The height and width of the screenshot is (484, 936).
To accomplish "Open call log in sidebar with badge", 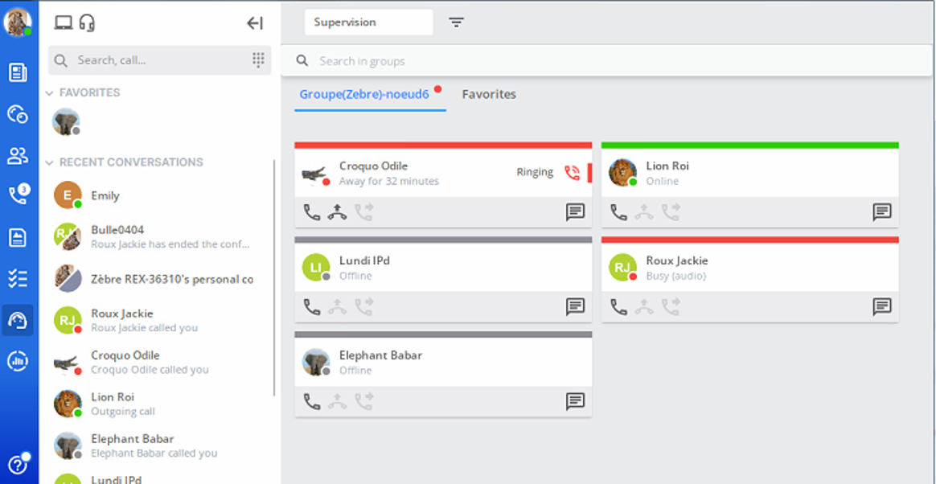I will click(18, 194).
